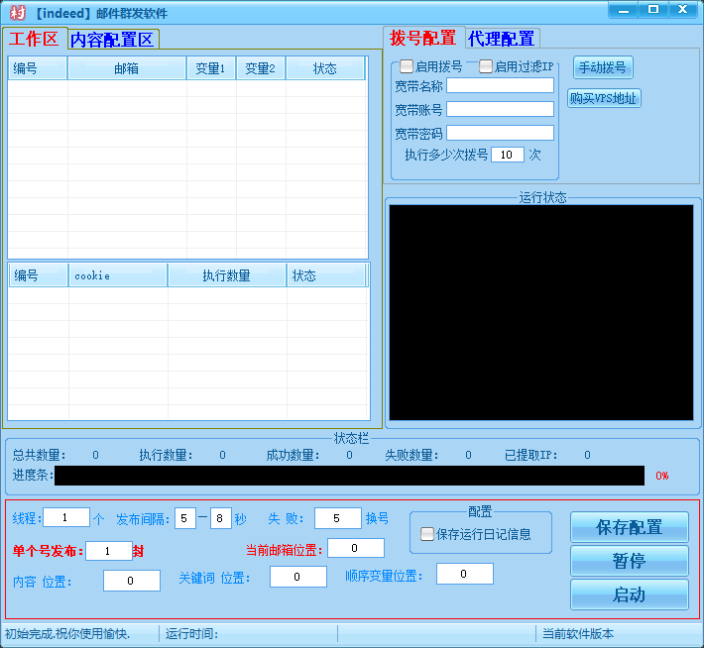Open the 代理配置 tab
This screenshot has width=704, height=648.
point(502,39)
